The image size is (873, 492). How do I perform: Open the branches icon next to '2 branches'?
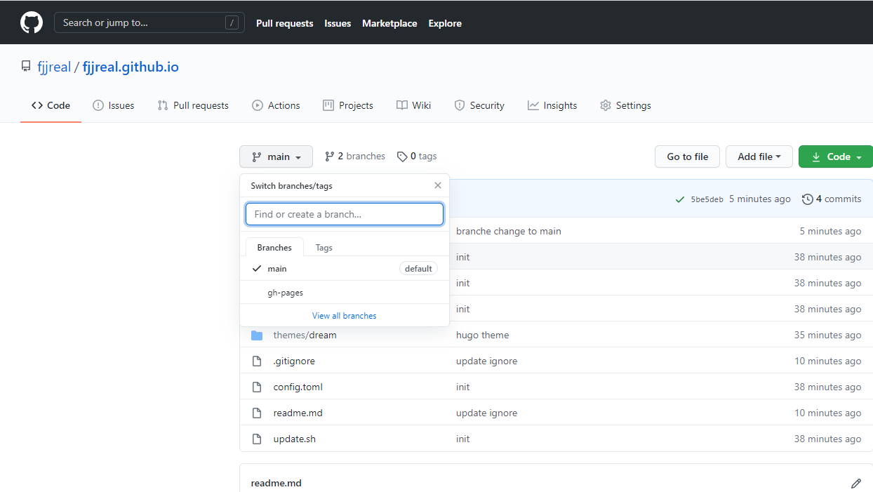pos(329,156)
